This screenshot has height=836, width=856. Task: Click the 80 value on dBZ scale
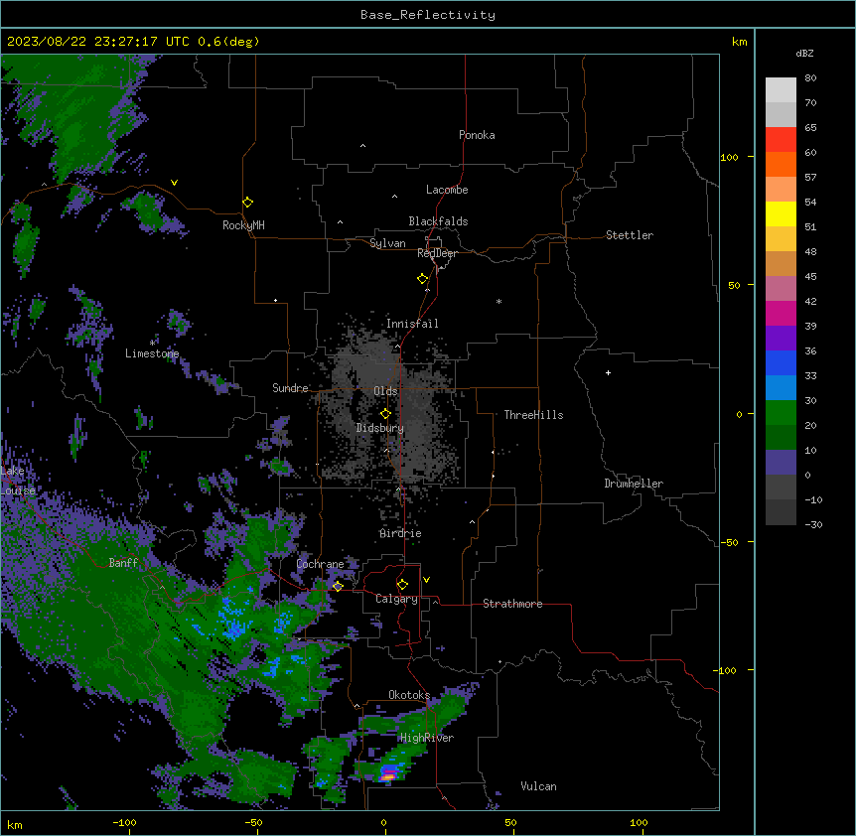(x=810, y=78)
